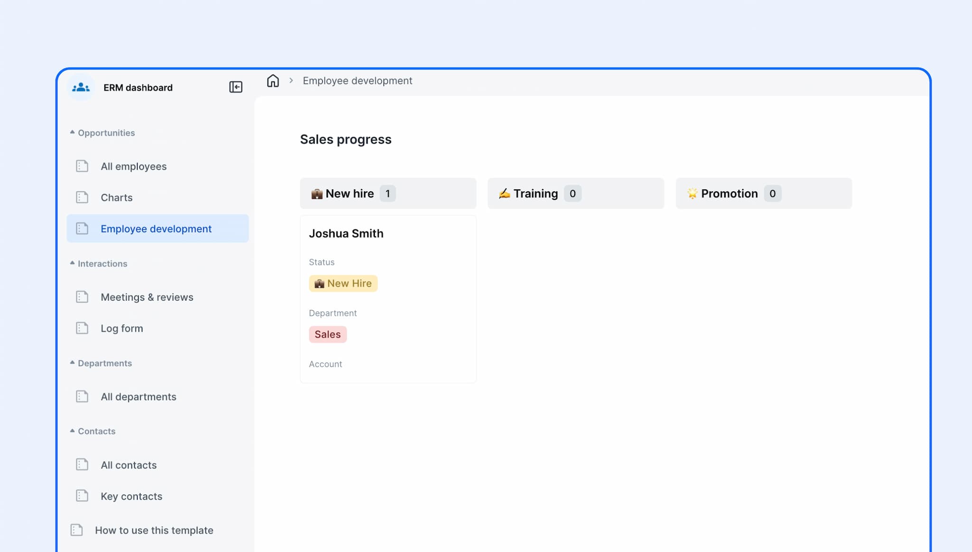The image size is (972, 552).
Task: Click the New Hire status badge
Action: click(x=343, y=283)
